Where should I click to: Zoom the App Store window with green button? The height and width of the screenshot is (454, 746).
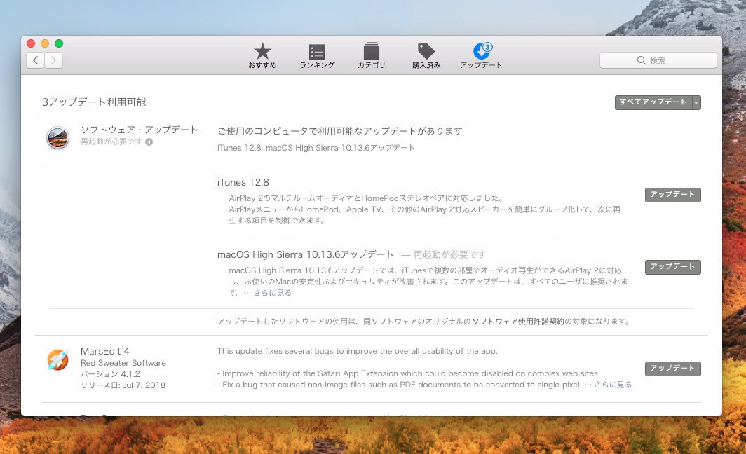point(59,43)
